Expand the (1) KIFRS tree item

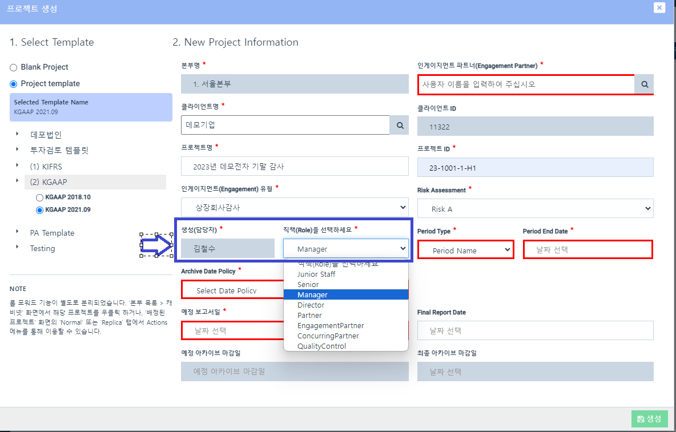[x=18, y=164]
